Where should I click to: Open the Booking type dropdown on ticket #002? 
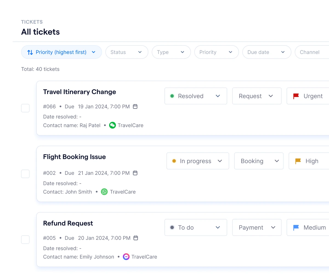pos(259,161)
